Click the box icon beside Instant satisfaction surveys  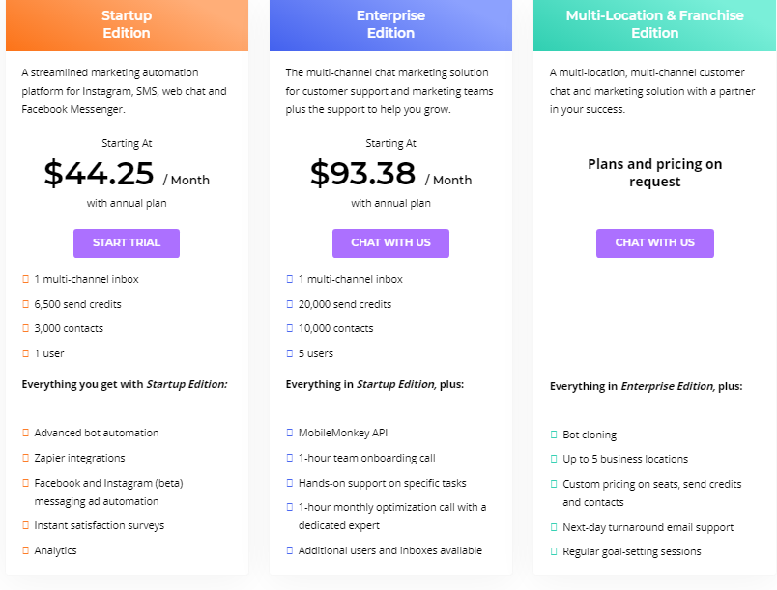click(x=26, y=526)
